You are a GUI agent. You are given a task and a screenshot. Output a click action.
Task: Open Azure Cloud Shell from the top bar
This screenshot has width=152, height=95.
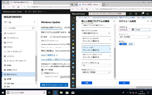[x=130, y=14]
